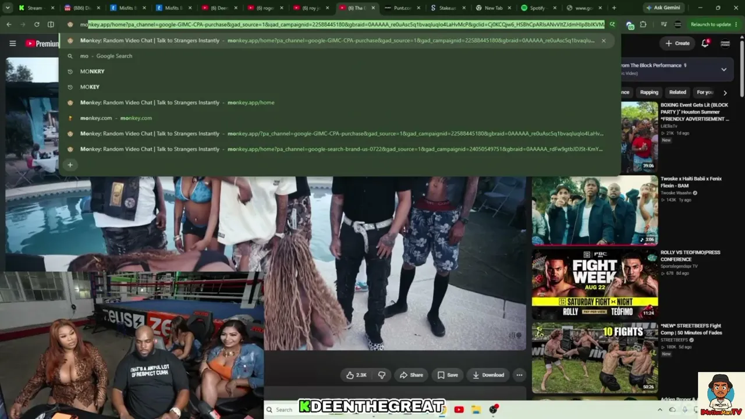This screenshot has width=745, height=419.
Task: Like the video with thumbs-up button
Action: [x=356, y=375]
